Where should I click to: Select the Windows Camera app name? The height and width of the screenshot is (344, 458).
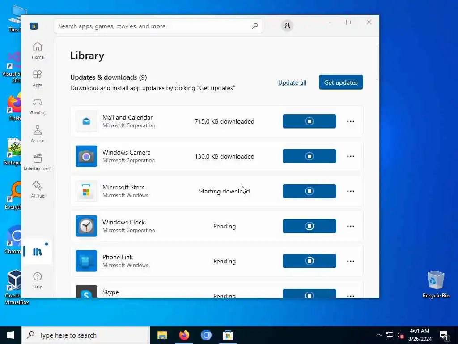pyautogui.click(x=127, y=152)
